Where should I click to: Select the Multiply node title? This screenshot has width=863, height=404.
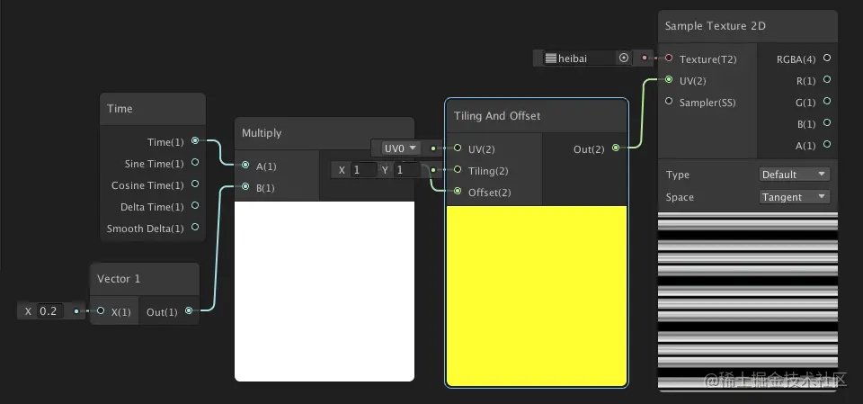click(262, 133)
